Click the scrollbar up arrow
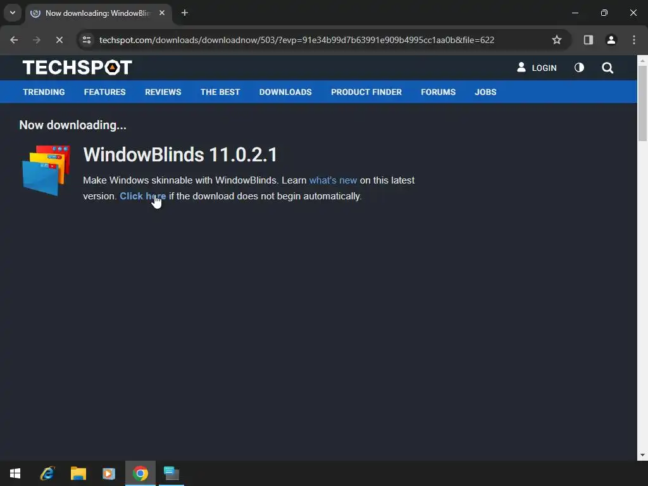This screenshot has width=648, height=486. [642, 60]
